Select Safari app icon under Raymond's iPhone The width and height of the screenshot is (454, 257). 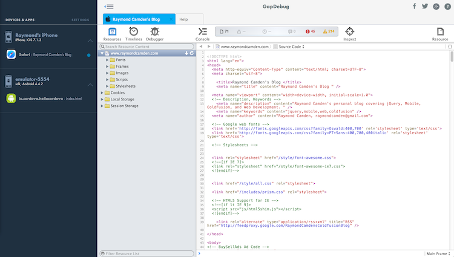11,54
